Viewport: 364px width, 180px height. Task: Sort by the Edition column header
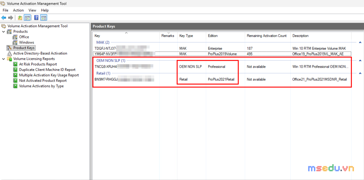point(225,36)
